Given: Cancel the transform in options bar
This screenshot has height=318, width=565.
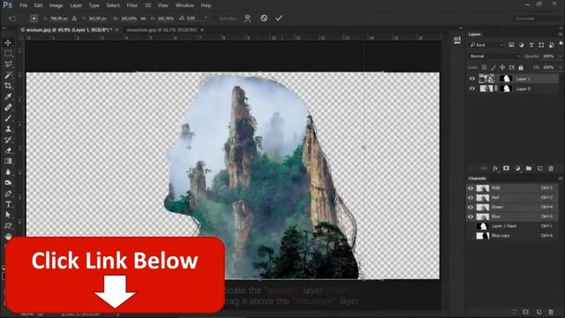Looking at the screenshot, I should pyautogui.click(x=264, y=18).
